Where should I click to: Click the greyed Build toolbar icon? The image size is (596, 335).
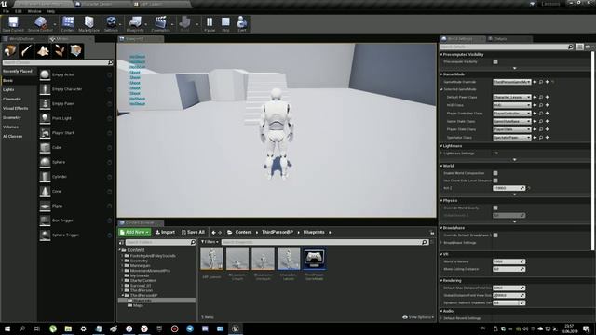(x=184, y=24)
